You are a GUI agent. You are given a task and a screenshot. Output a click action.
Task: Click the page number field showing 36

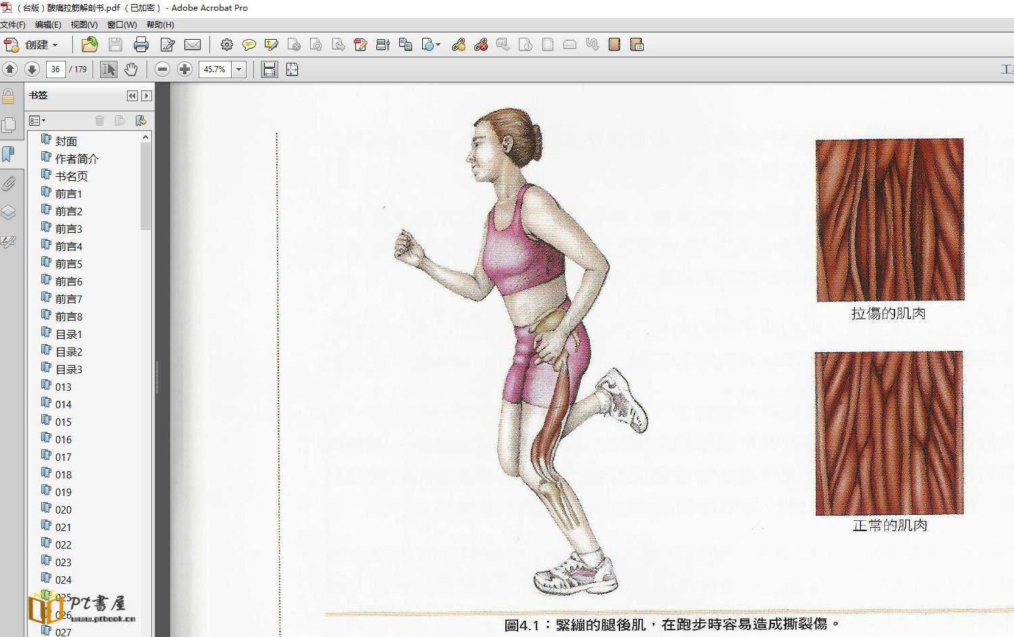(x=55, y=70)
